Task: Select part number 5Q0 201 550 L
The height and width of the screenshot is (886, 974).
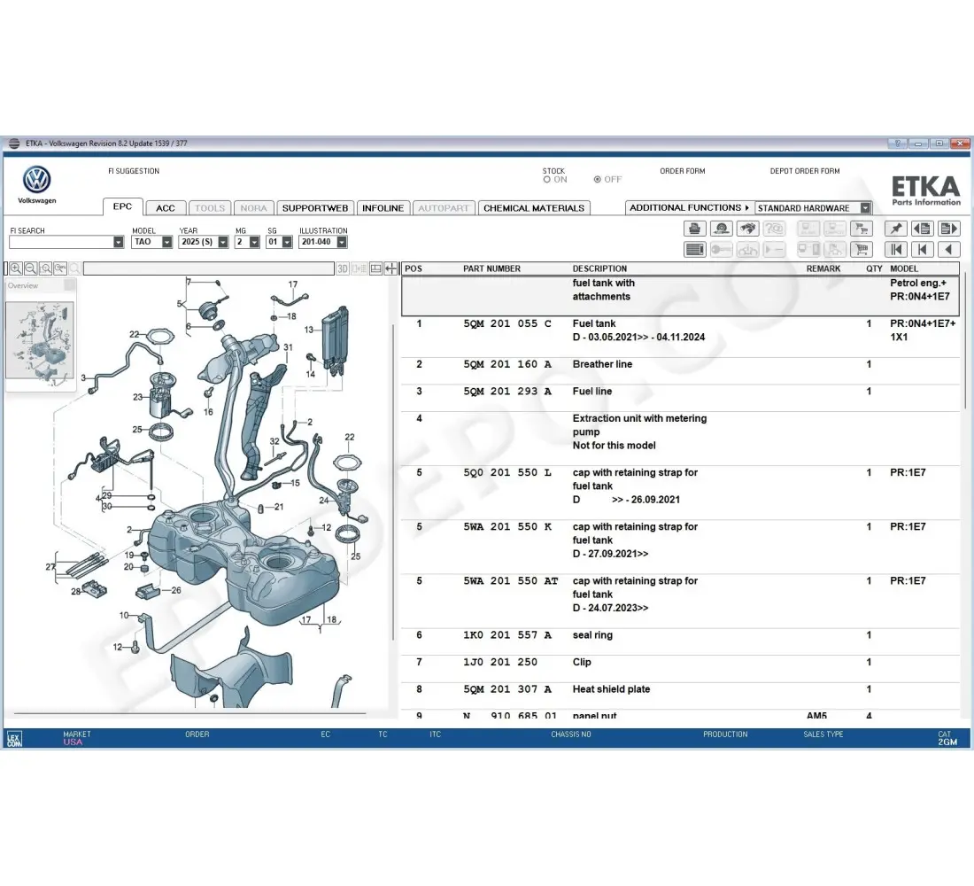Action: coord(506,472)
